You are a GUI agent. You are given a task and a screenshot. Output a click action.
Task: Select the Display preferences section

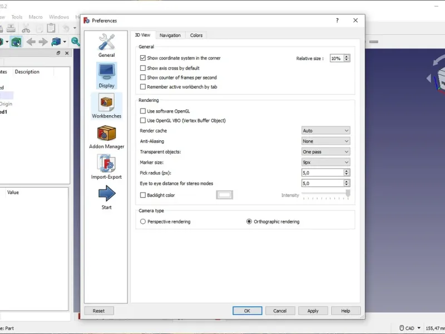pyautogui.click(x=106, y=76)
